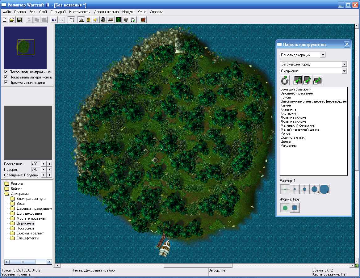The image size is (360, 278).
Task: Decrease Расстояние with its left arrow
Action: (44, 164)
